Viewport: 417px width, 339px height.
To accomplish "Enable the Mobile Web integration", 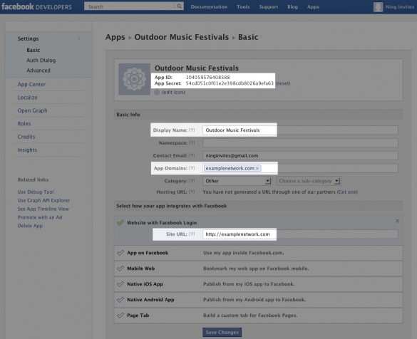I will (x=120, y=268).
